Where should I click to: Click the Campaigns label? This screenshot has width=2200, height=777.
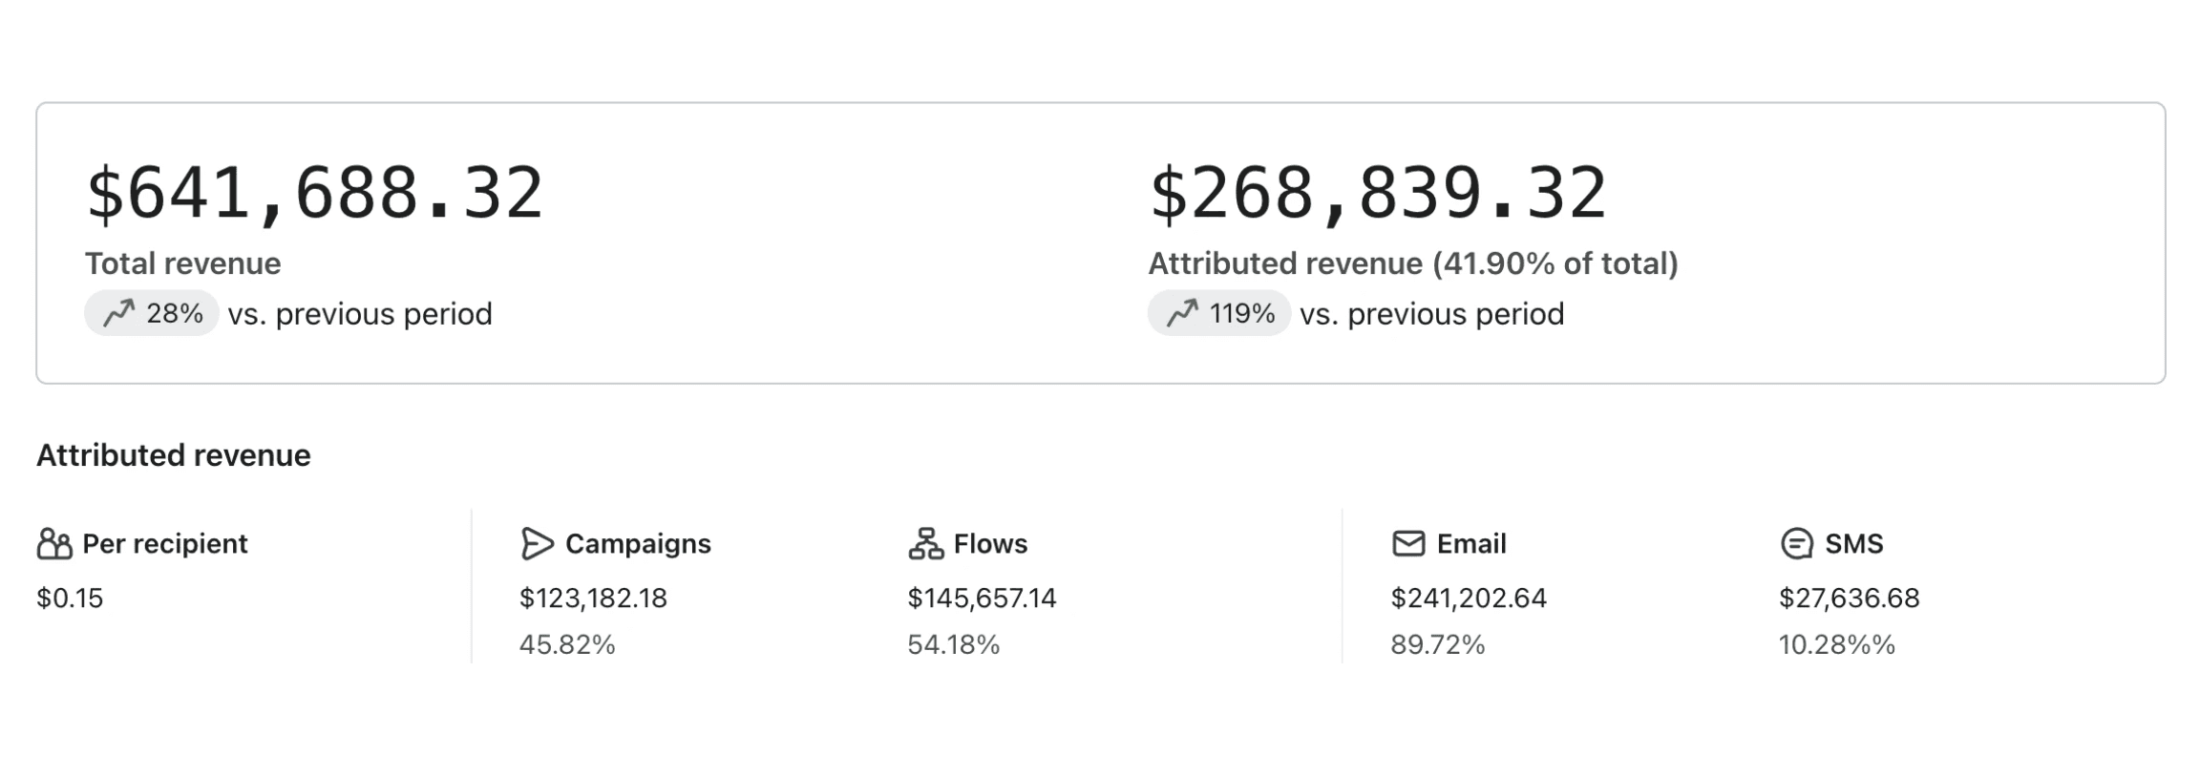[638, 544]
